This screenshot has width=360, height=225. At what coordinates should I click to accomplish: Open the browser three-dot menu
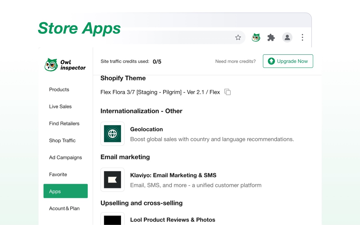pos(302,37)
